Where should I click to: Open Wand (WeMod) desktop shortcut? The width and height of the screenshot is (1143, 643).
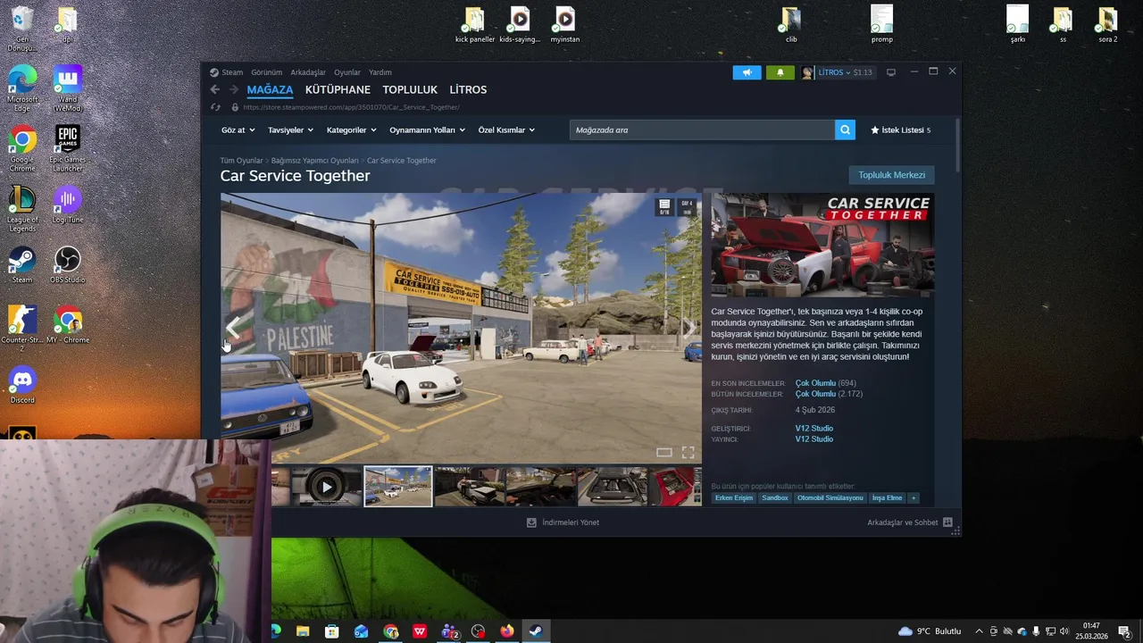tap(68, 88)
